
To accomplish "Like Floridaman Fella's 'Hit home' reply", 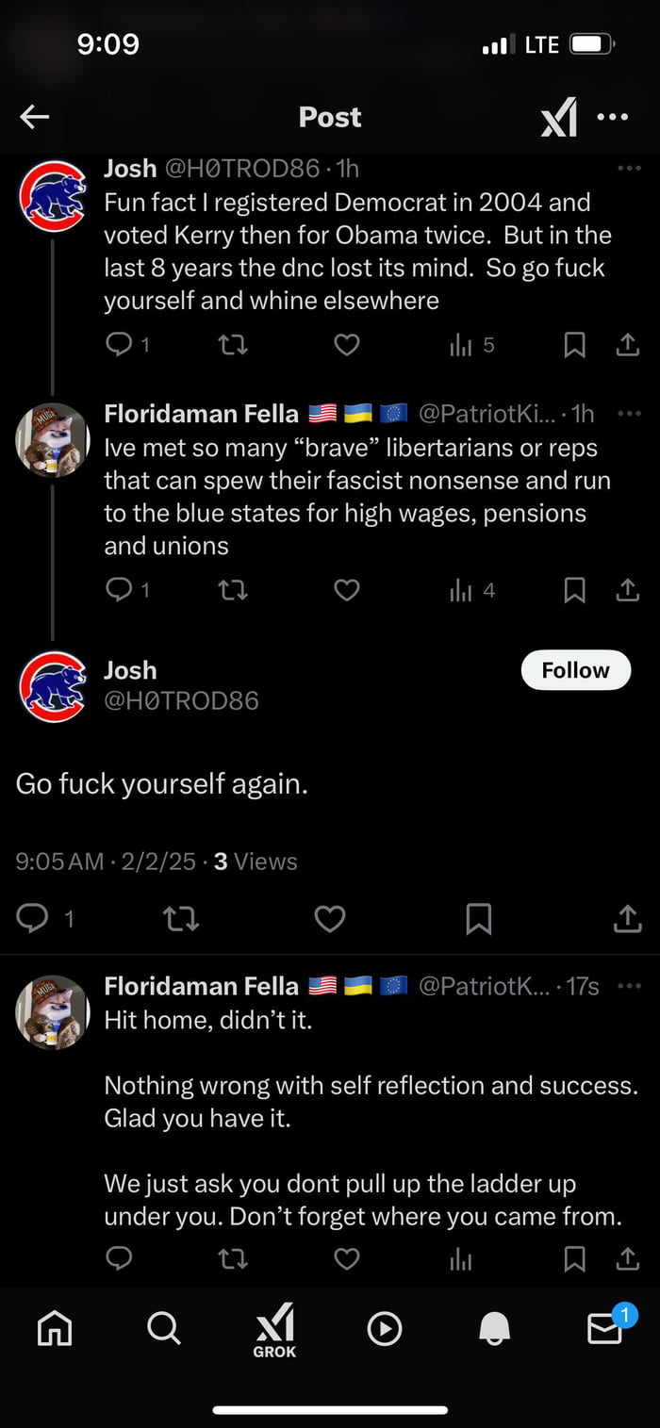I will (x=346, y=1259).
